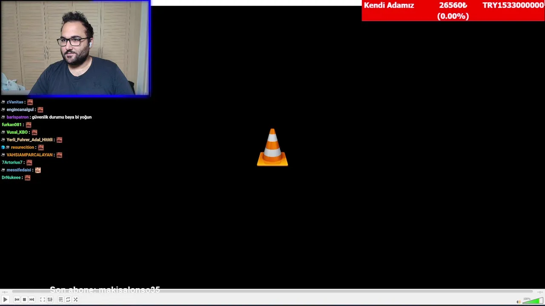The height and width of the screenshot is (306, 545).
Task: Toggle fullscreen video mode
Action: coord(43,300)
